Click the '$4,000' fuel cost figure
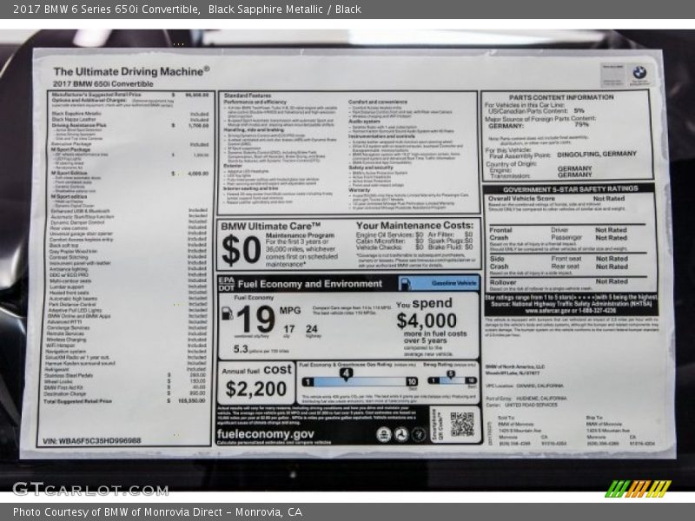695x521 pixels. [x=427, y=320]
